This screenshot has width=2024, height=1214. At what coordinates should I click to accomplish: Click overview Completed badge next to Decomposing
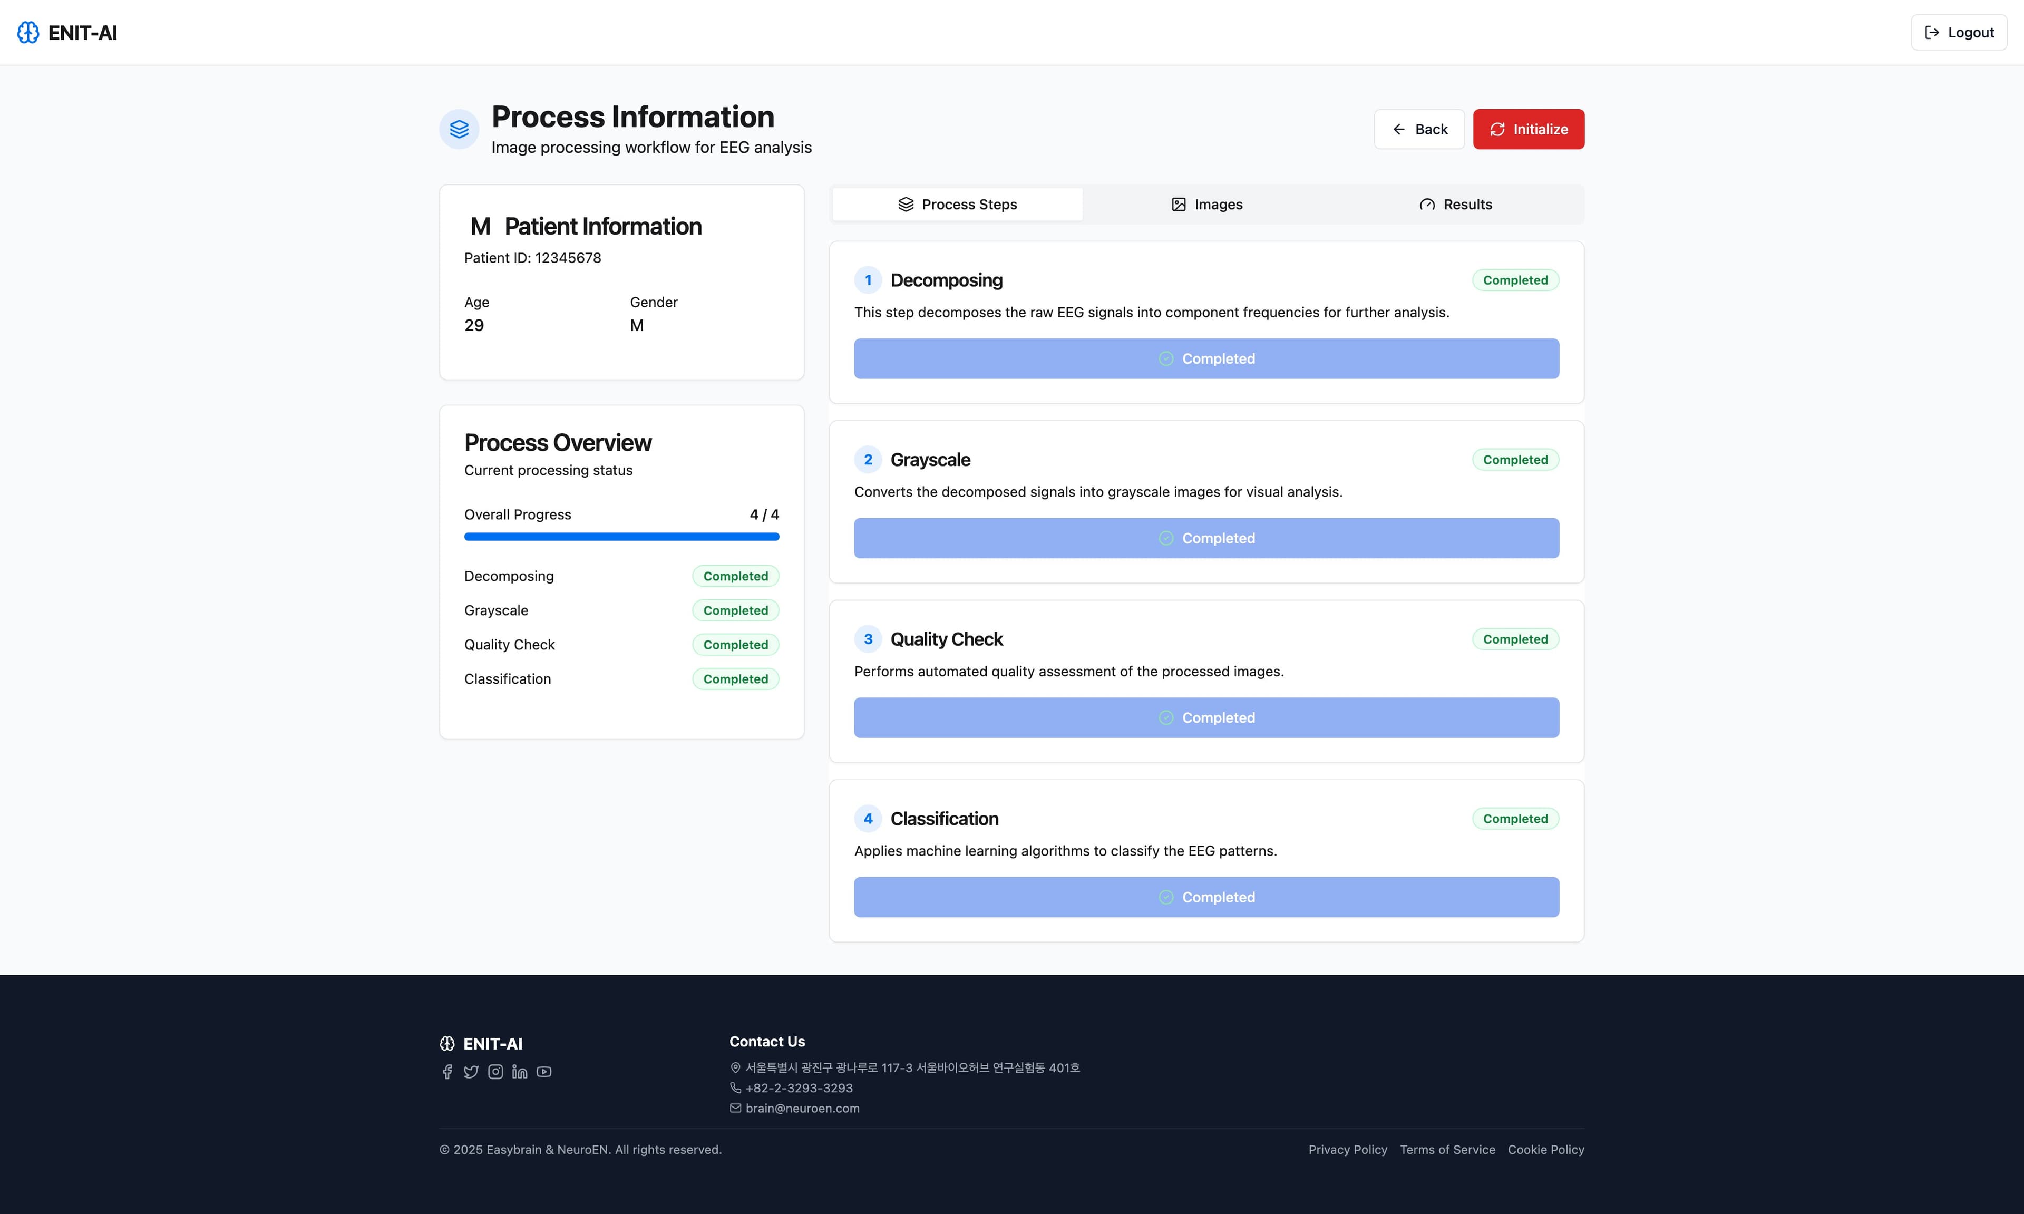735,576
